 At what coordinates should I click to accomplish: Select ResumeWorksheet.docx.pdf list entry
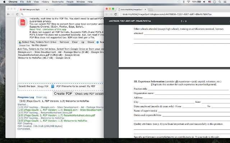[49, 55]
